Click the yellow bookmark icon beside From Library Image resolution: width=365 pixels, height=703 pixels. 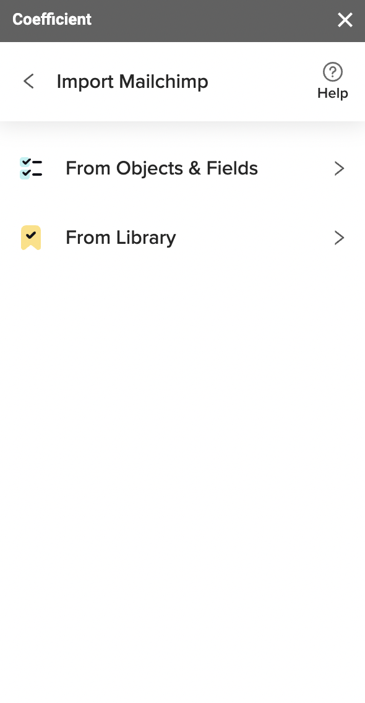point(31,237)
